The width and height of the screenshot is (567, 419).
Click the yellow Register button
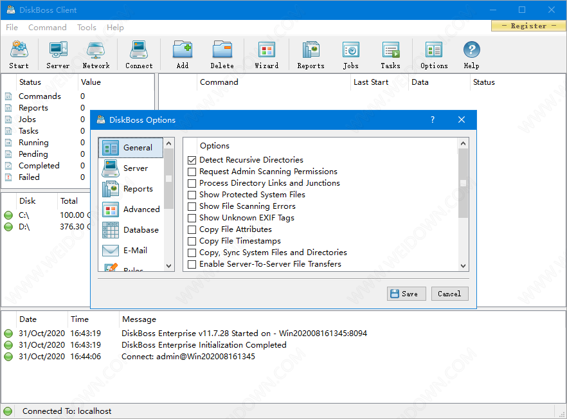click(528, 26)
